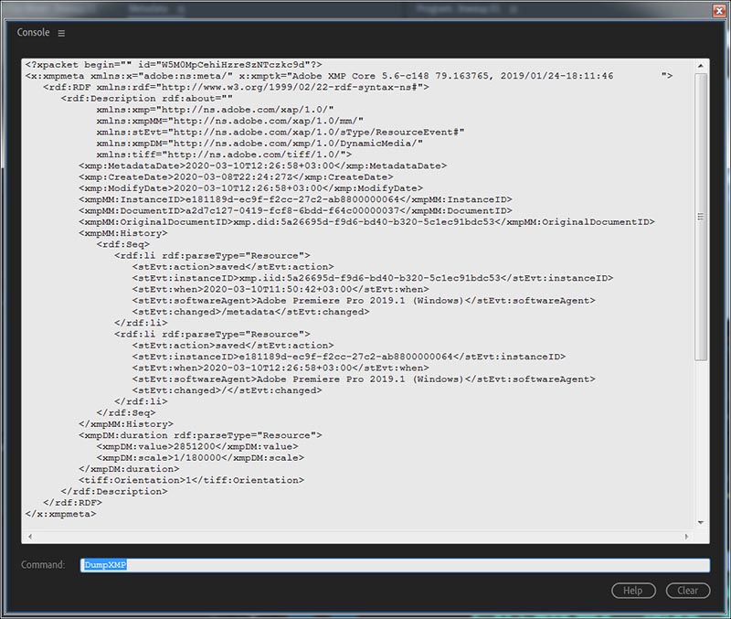Click the xmp:ModifyDate line
The image size is (731, 619).
point(250,188)
